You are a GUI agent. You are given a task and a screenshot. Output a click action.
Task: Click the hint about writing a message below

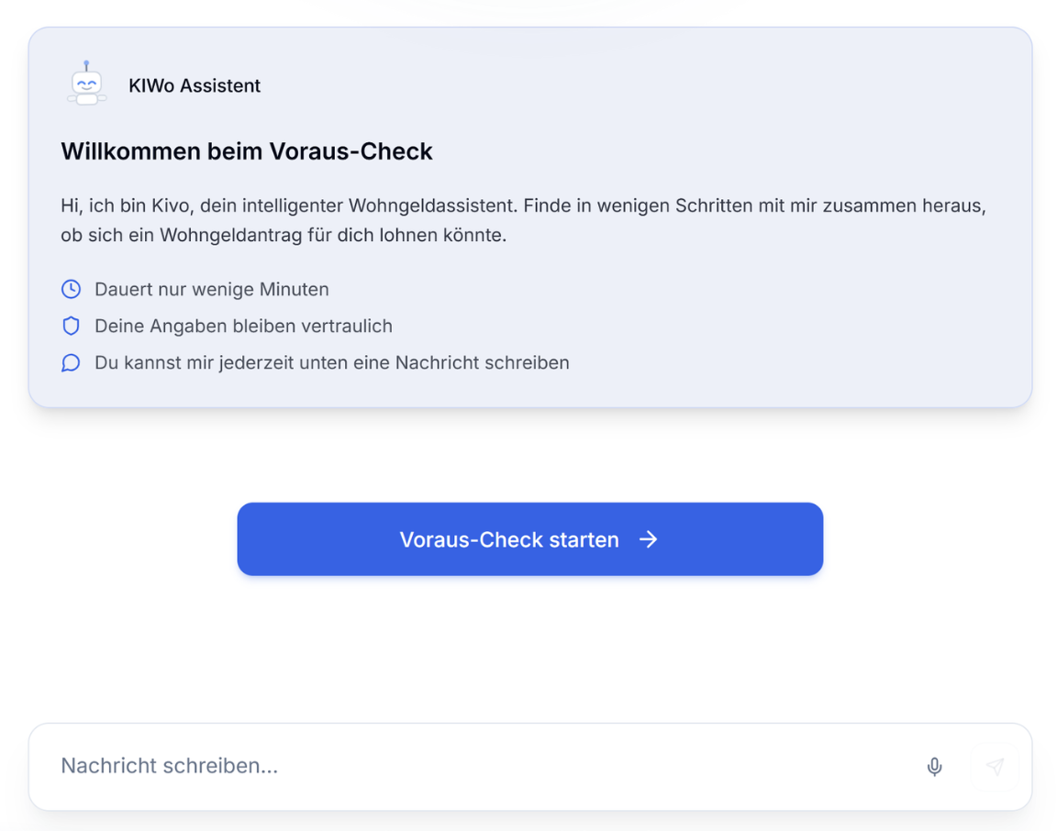(x=332, y=362)
